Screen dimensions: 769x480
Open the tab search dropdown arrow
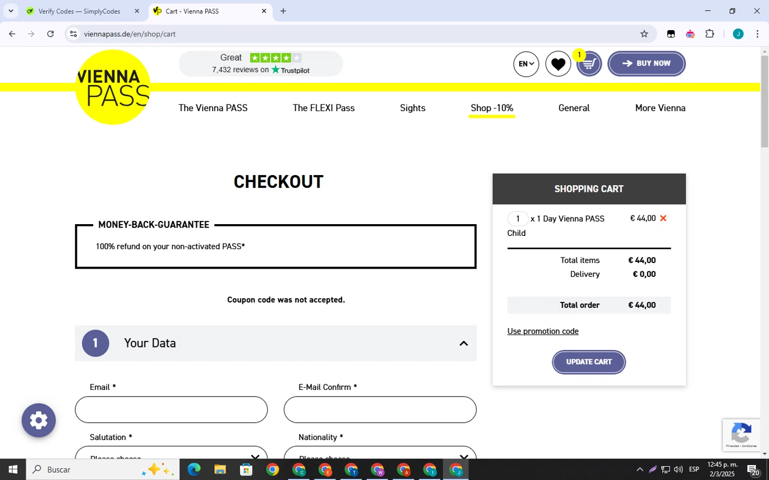click(10, 11)
